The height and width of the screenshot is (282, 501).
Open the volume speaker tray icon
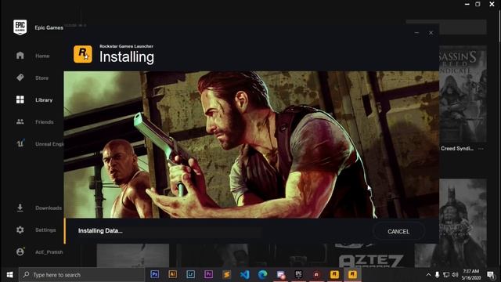coord(456,275)
